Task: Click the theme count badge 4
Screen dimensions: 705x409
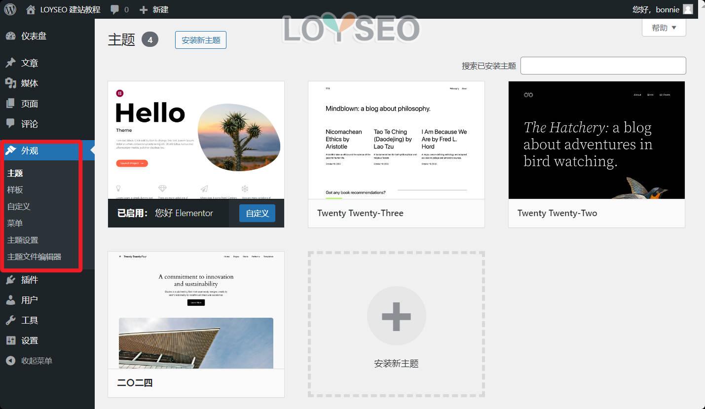Action: click(150, 39)
